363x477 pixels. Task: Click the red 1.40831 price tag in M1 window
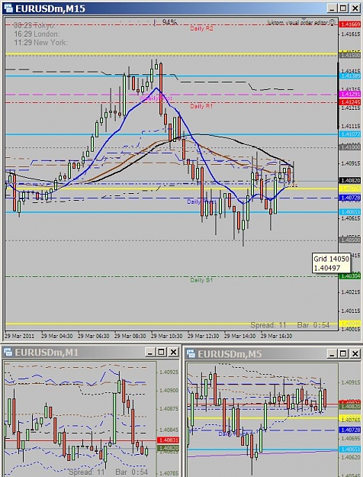[x=168, y=440]
